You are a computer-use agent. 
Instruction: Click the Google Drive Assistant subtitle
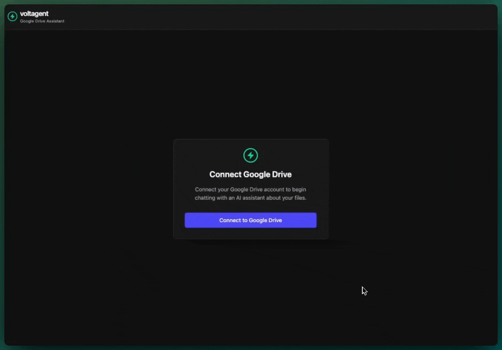42,21
